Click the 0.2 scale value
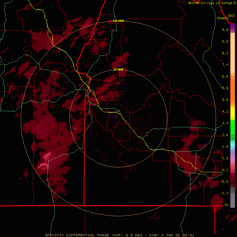The height and width of the screenshot is (237, 237). tap(225, 170)
